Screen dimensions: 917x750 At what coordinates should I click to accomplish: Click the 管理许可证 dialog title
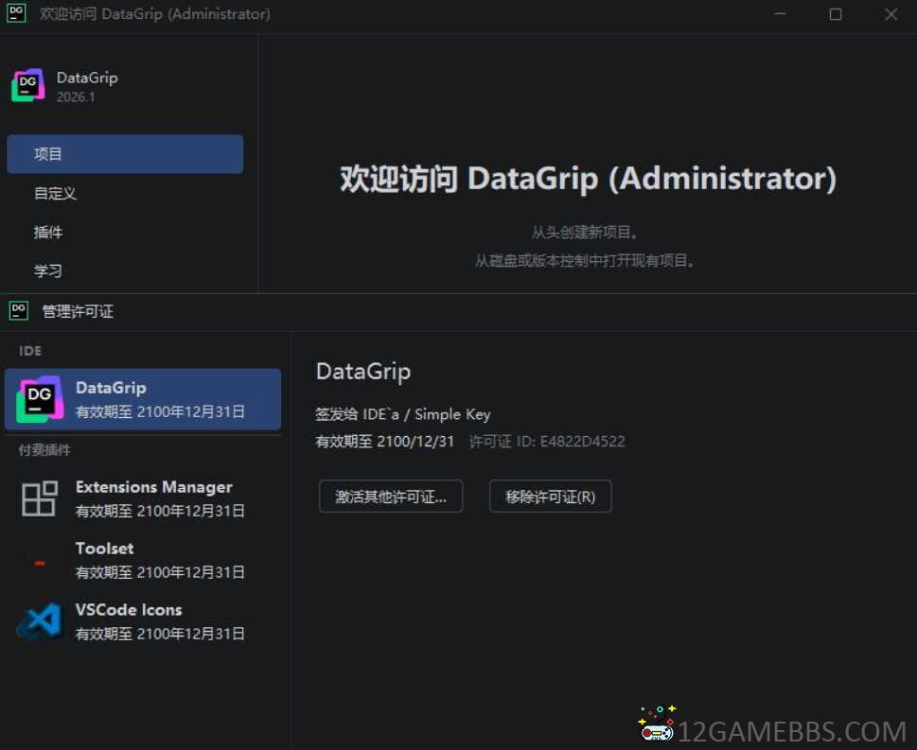click(78, 311)
